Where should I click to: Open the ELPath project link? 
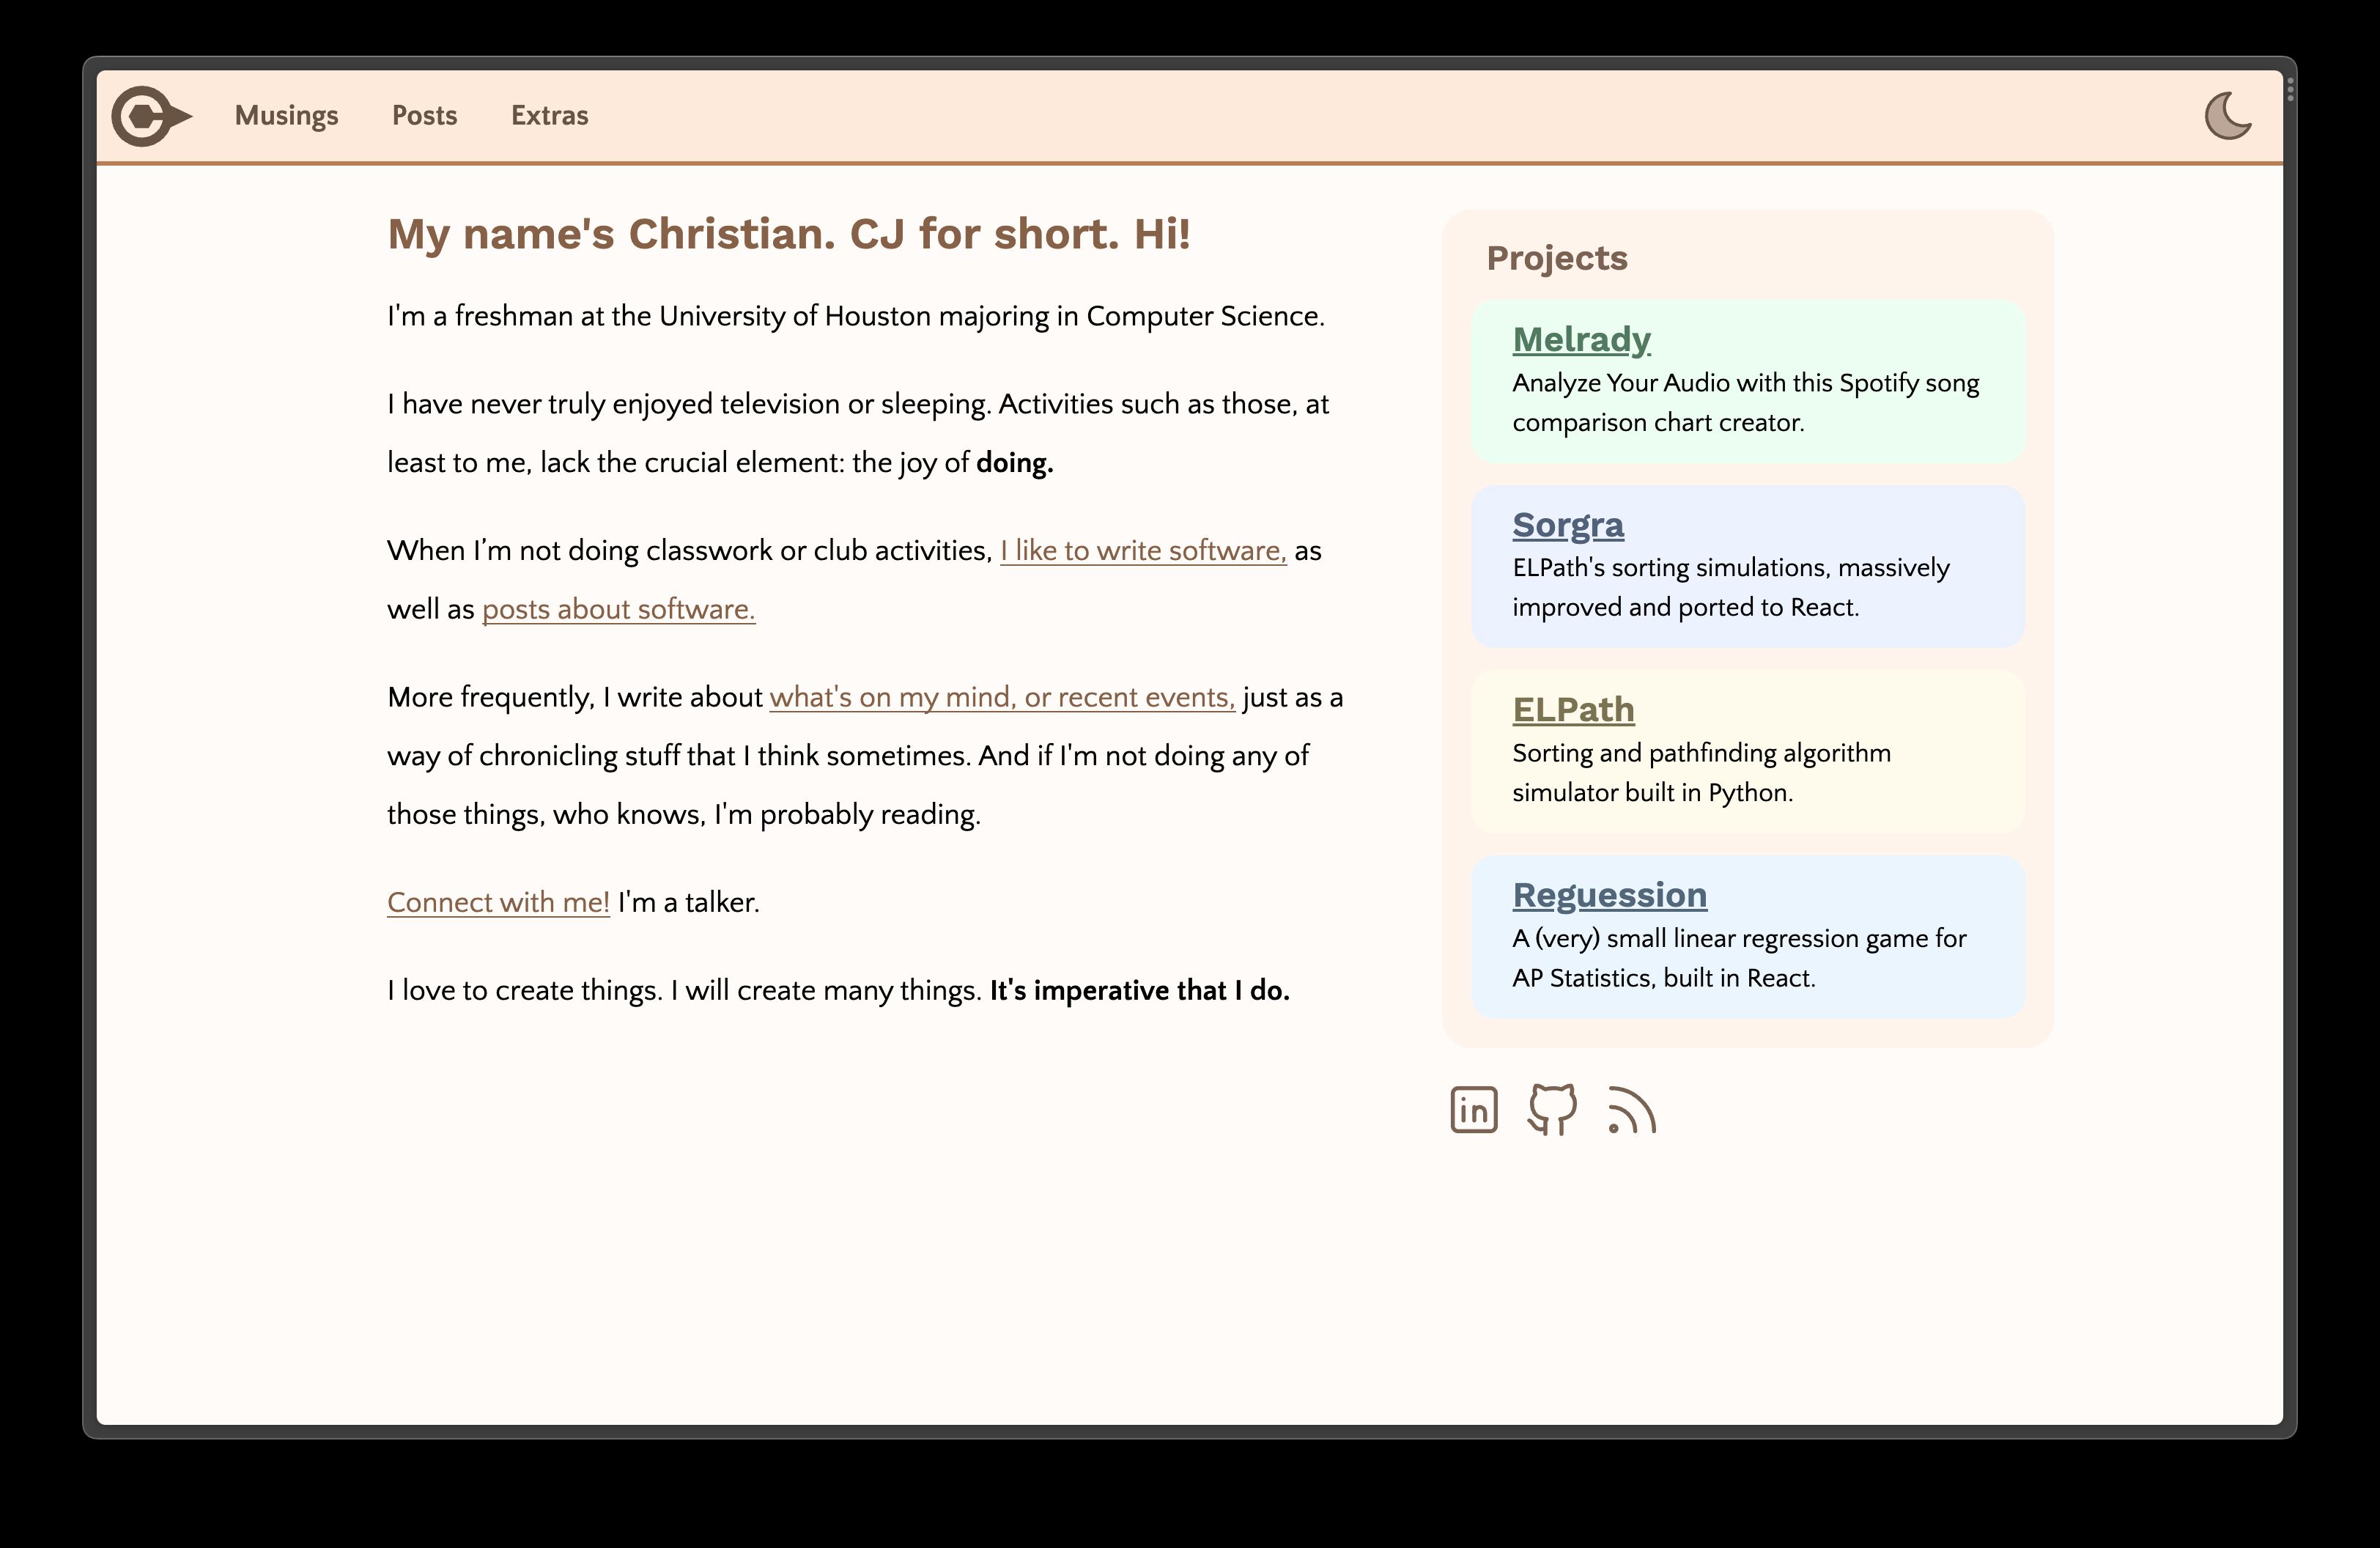[1573, 710]
